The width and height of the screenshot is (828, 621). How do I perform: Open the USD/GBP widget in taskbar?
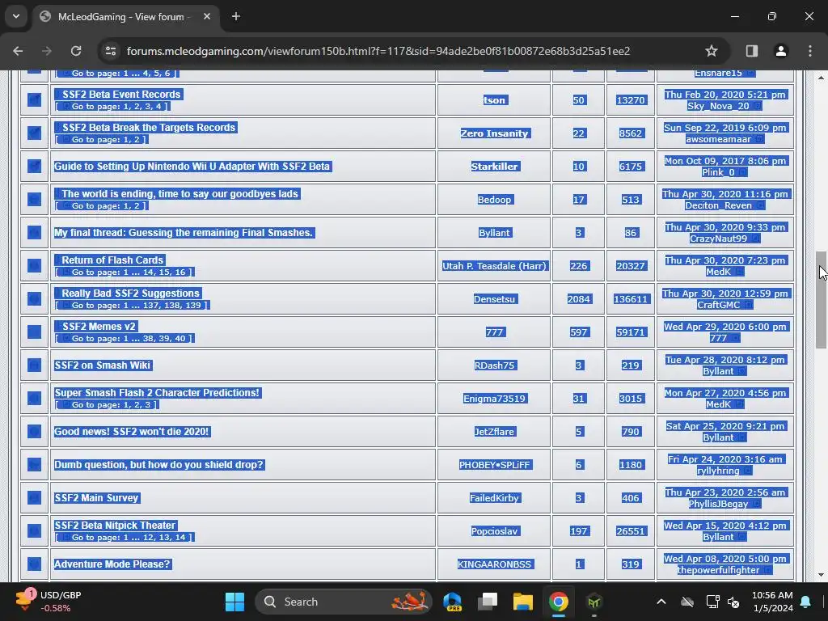coord(49,602)
